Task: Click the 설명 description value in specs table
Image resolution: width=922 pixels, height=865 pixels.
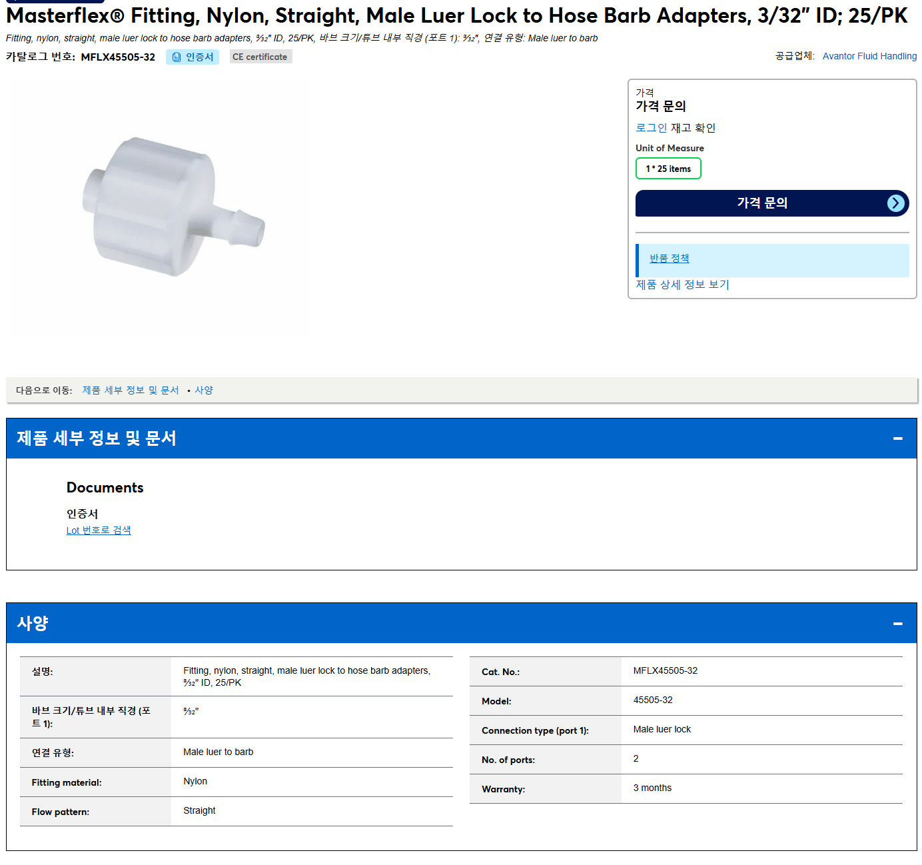Action: 307,676
